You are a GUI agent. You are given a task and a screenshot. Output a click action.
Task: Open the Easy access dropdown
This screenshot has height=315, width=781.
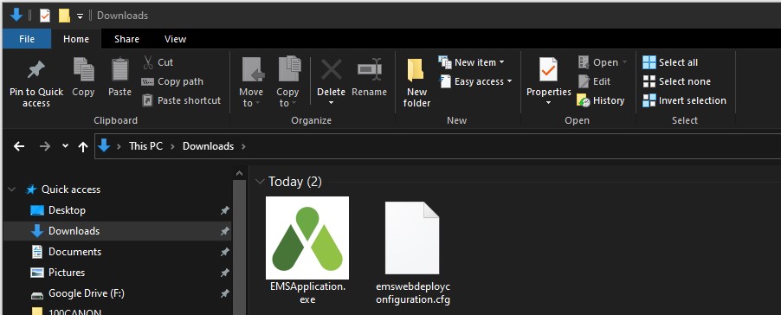click(476, 81)
